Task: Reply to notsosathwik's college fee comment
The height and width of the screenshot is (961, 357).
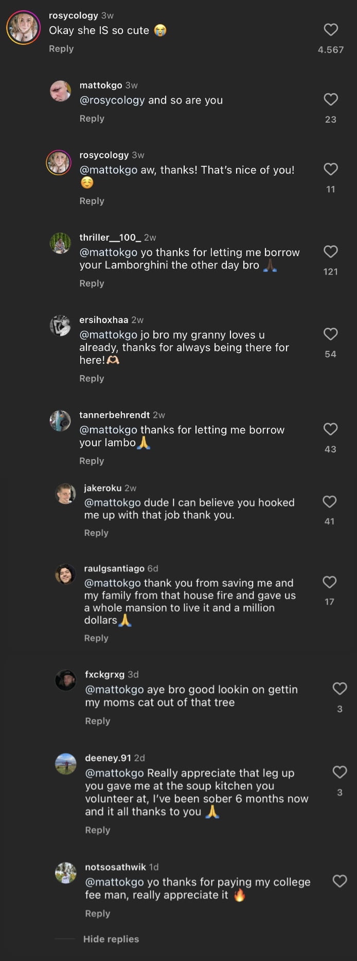Action: pyautogui.click(x=98, y=913)
